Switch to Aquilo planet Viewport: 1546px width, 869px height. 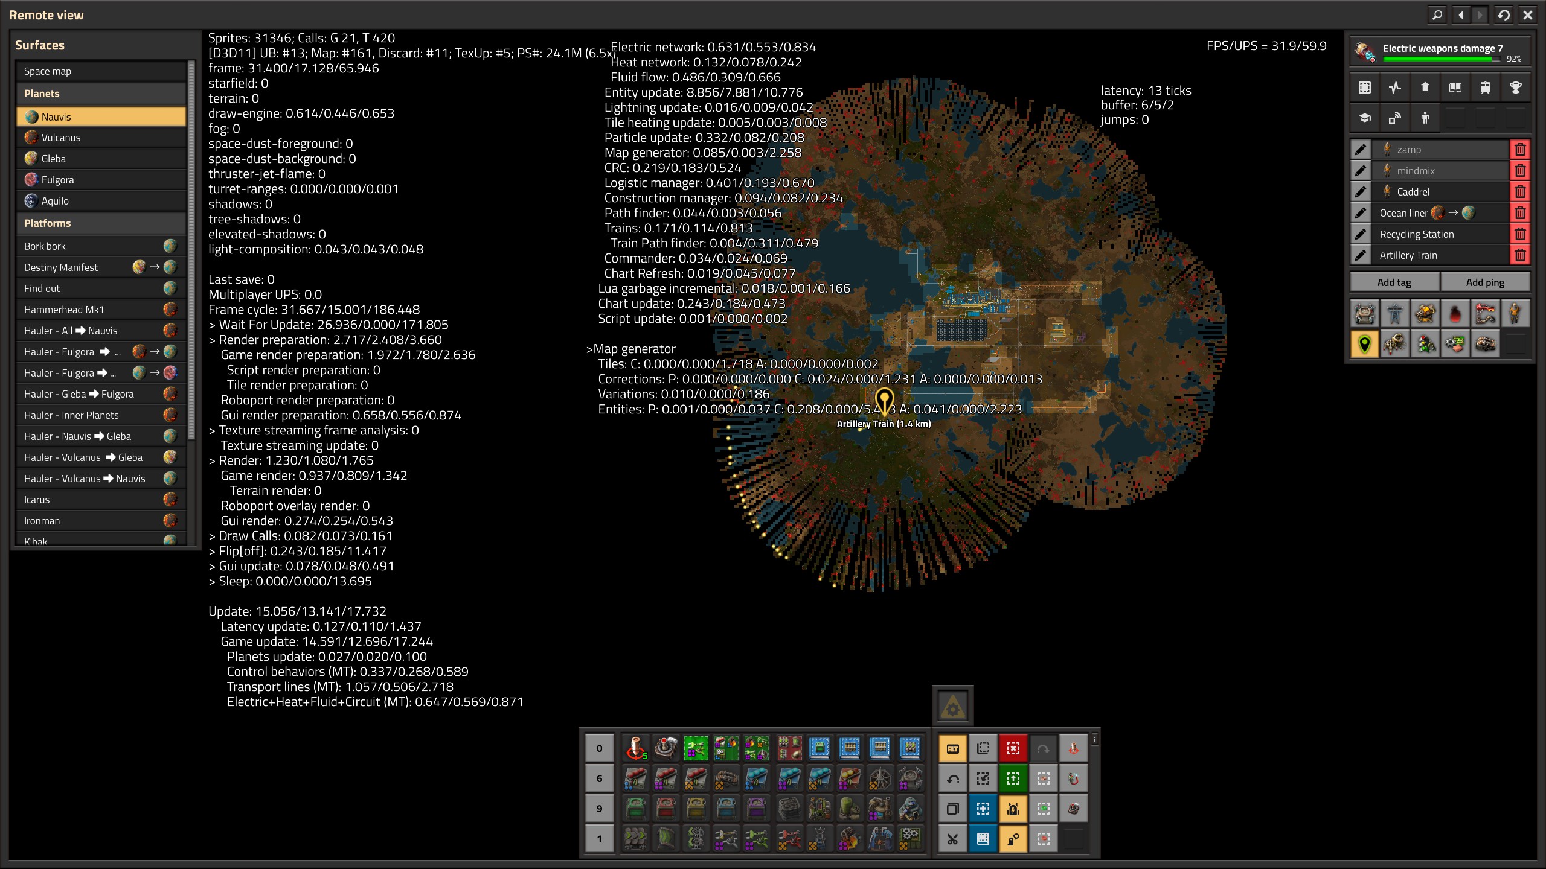point(101,201)
